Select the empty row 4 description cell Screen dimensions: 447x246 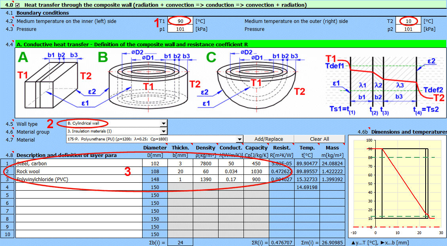tap(78, 188)
